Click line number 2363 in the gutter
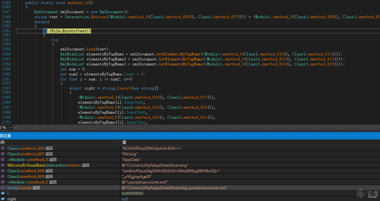380x201 pixels. click(x=6, y=88)
